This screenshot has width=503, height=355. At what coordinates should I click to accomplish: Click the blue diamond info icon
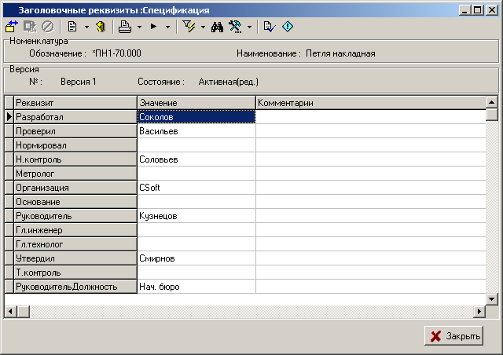pos(287,26)
